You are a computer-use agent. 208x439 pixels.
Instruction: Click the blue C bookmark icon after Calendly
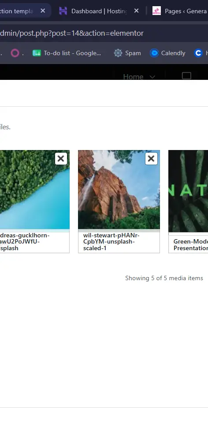pos(198,53)
